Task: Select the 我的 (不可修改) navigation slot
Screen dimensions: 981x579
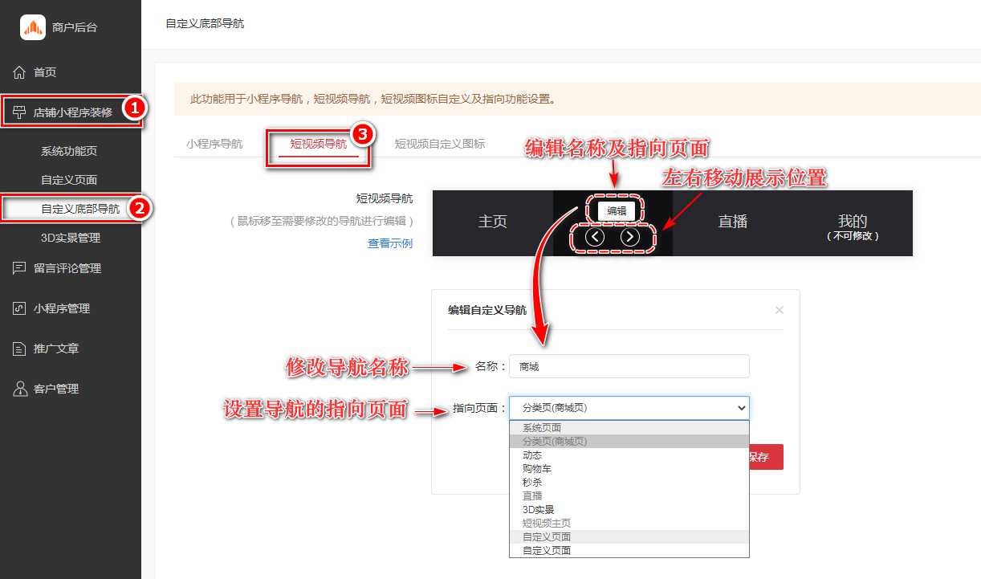Action: point(853,222)
